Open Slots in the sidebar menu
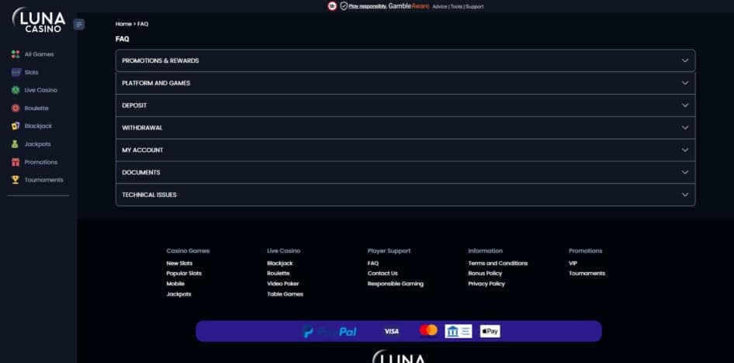The image size is (734, 363). [x=31, y=72]
